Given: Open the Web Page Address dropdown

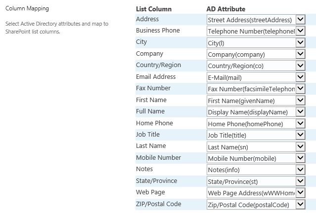Looking at the screenshot, I should [x=256, y=193].
